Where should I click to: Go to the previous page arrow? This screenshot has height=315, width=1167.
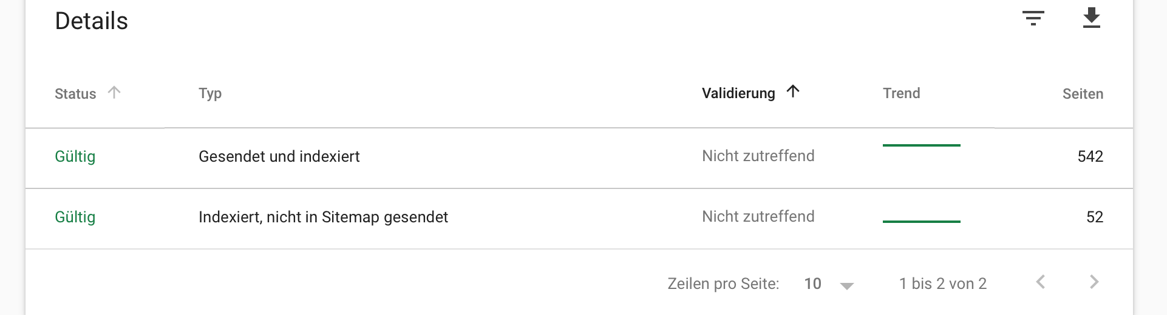click(1041, 282)
